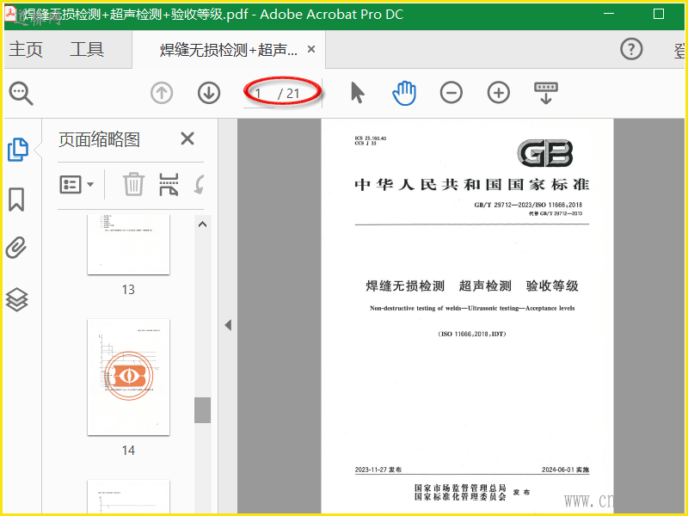Zoom in with plus button
Screen dimensions: 688x516
coord(499,93)
